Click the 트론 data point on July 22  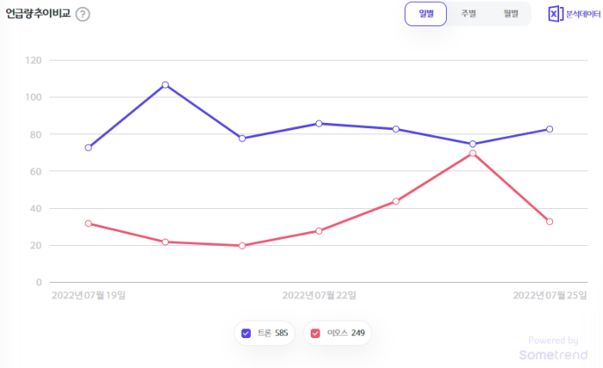click(319, 124)
